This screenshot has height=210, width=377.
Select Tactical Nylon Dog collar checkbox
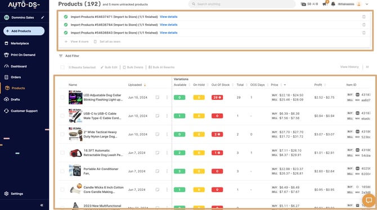62,134
